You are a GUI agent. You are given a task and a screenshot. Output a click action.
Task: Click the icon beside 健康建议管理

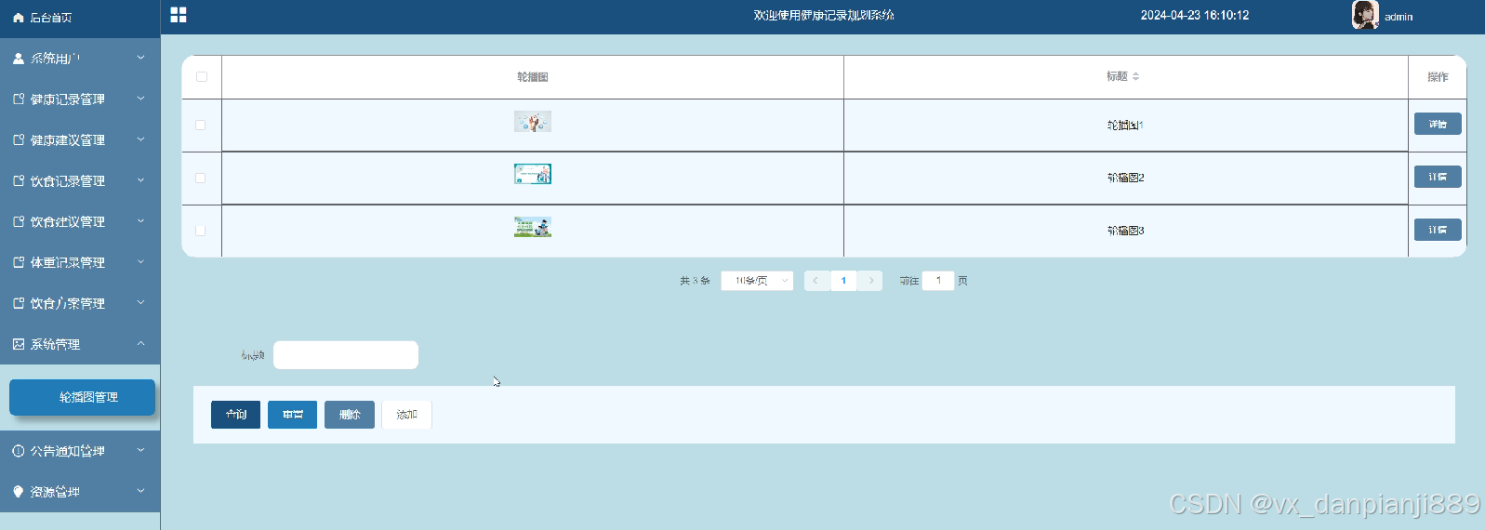(19, 139)
